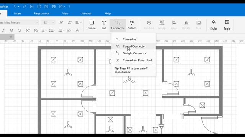Close the document tab with X
Image resolution: width=245 pixels, height=137 pixels.
11,37
